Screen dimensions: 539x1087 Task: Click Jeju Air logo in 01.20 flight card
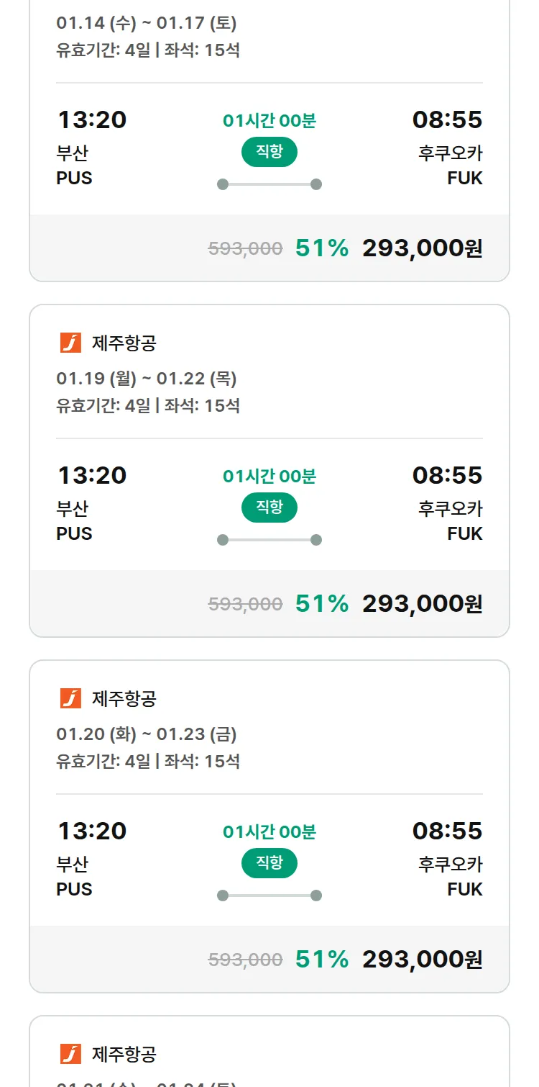tap(70, 698)
